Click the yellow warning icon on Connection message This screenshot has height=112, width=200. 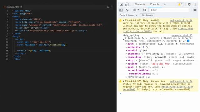(x=120, y=81)
